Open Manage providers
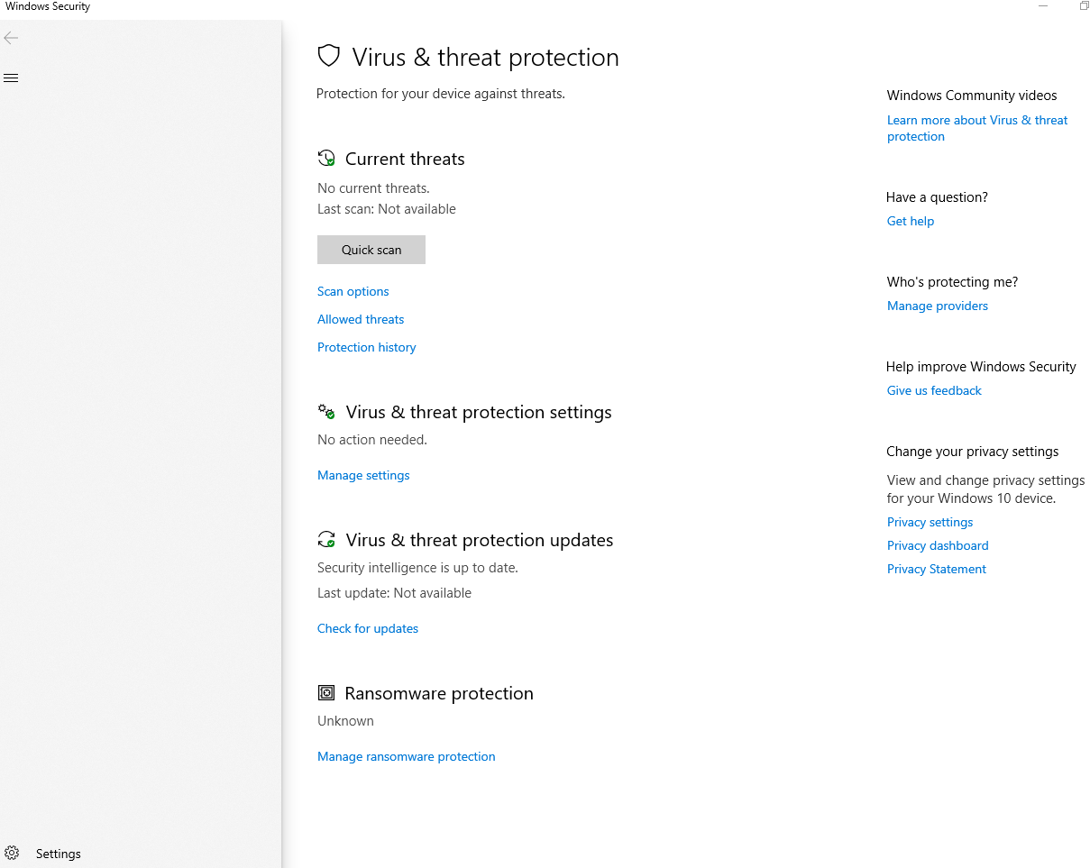 click(938, 306)
